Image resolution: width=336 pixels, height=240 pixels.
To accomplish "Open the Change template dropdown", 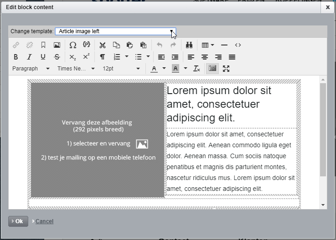I will click(x=115, y=31).
